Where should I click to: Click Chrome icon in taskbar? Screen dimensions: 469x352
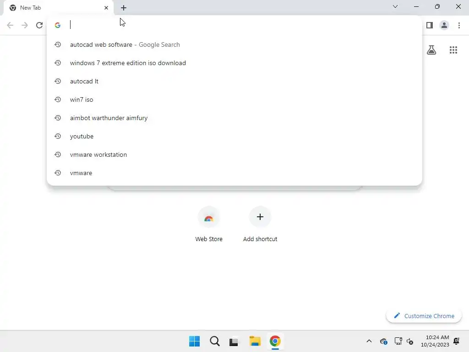pos(275,341)
